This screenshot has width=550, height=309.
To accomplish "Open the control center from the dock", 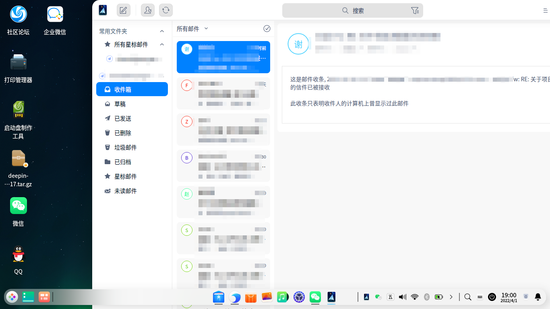I will point(299,297).
